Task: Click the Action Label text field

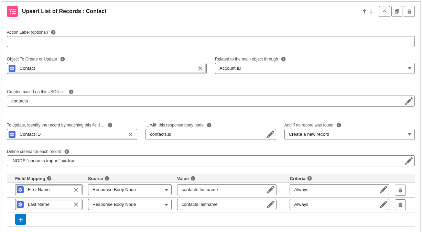Action: pyautogui.click(x=210, y=42)
